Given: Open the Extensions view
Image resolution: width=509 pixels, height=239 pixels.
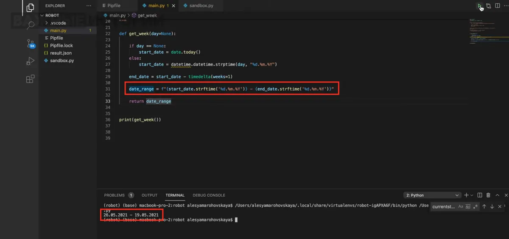Looking at the screenshot, I should click(31, 79).
